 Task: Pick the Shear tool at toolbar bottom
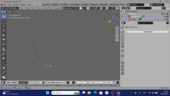coord(4,78)
